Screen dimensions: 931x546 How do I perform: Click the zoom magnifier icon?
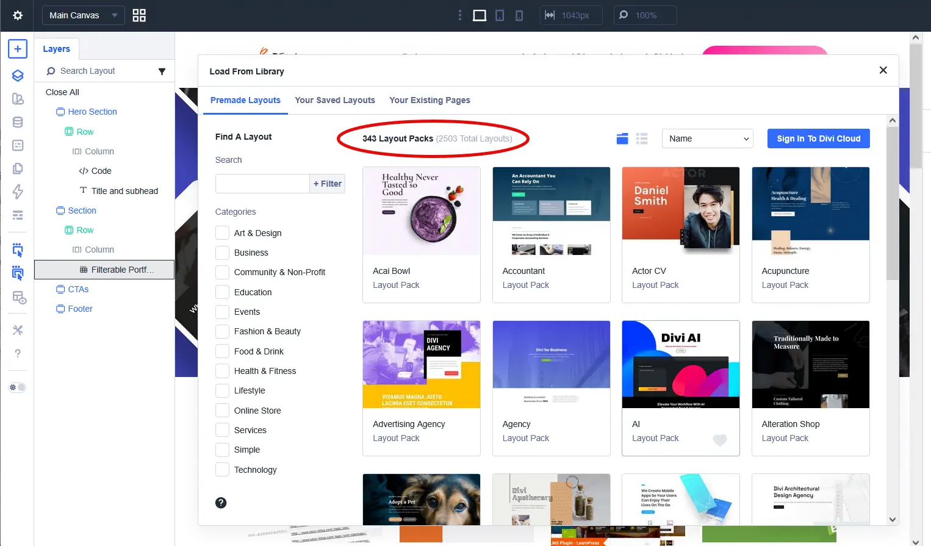(x=623, y=15)
